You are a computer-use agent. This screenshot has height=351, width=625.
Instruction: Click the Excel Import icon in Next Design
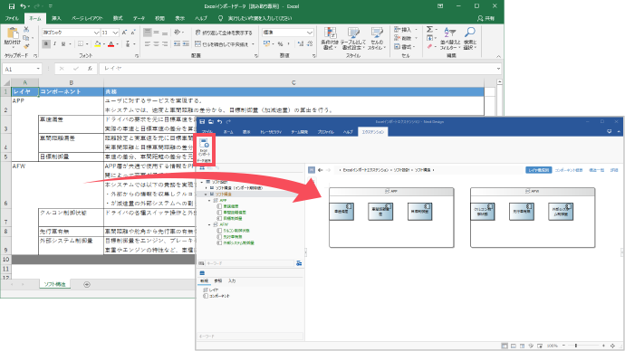point(205,147)
